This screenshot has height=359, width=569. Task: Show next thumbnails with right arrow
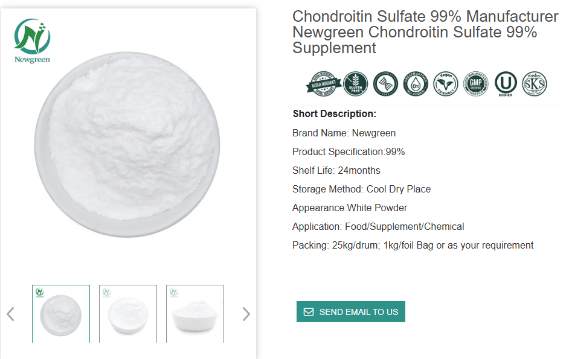click(x=246, y=314)
